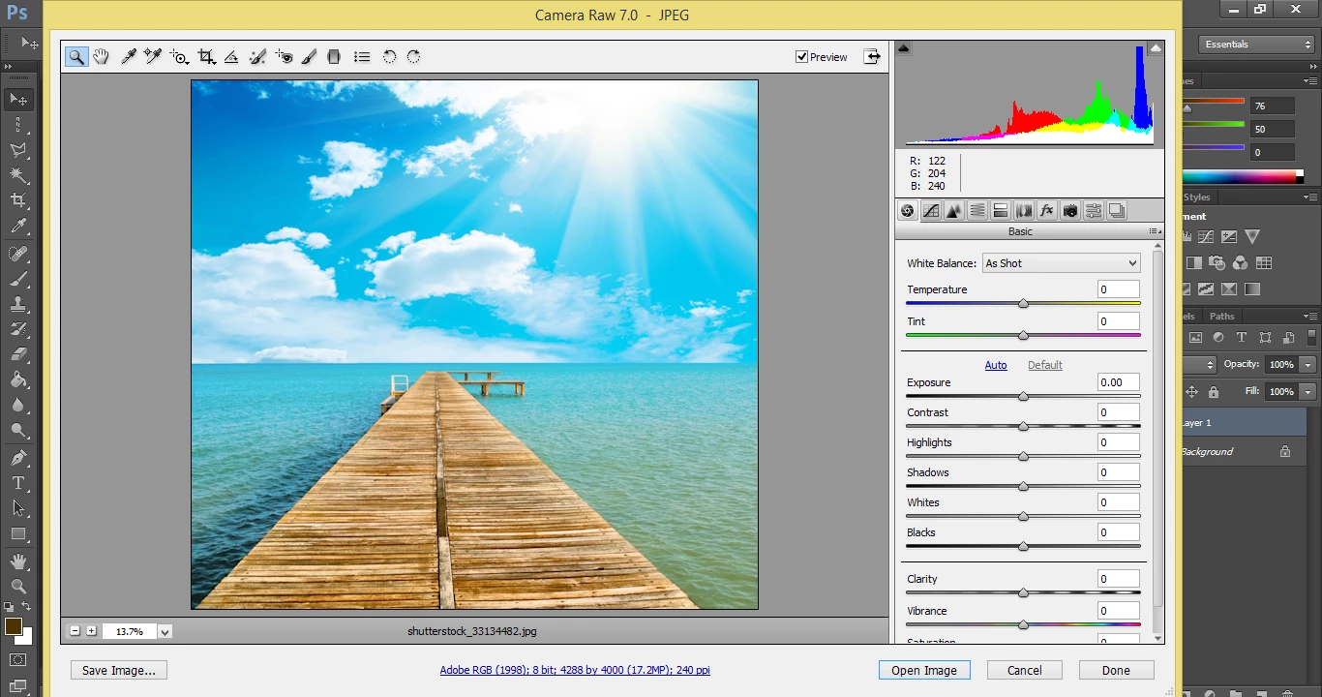1322x697 pixels.
Task: Click the Open Image button
Action: pyautogui.click(x=924, y=670)
